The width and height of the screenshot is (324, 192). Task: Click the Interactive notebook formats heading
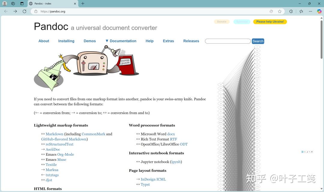click(156, 153)
